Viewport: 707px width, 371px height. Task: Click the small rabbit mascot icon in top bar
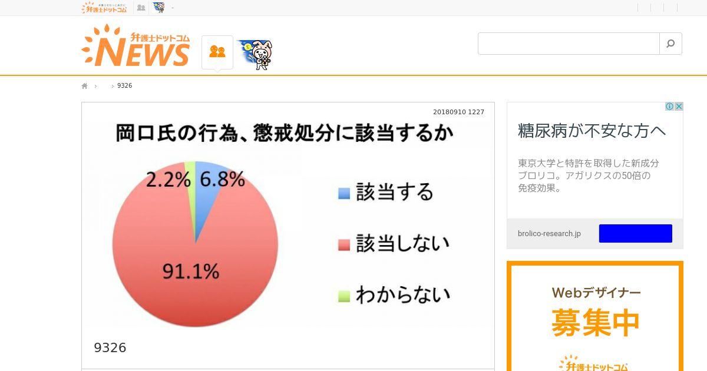pos(158,8)
